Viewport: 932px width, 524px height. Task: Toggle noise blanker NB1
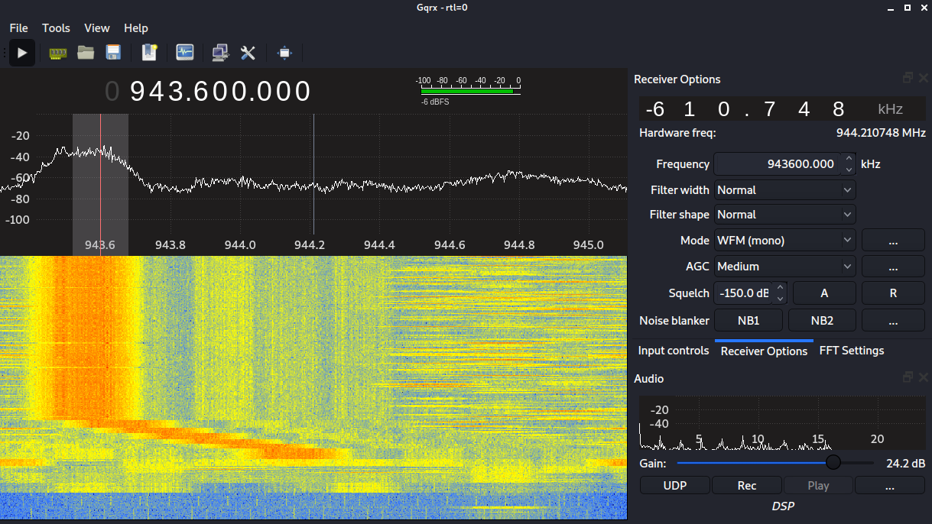pos(749,321)
